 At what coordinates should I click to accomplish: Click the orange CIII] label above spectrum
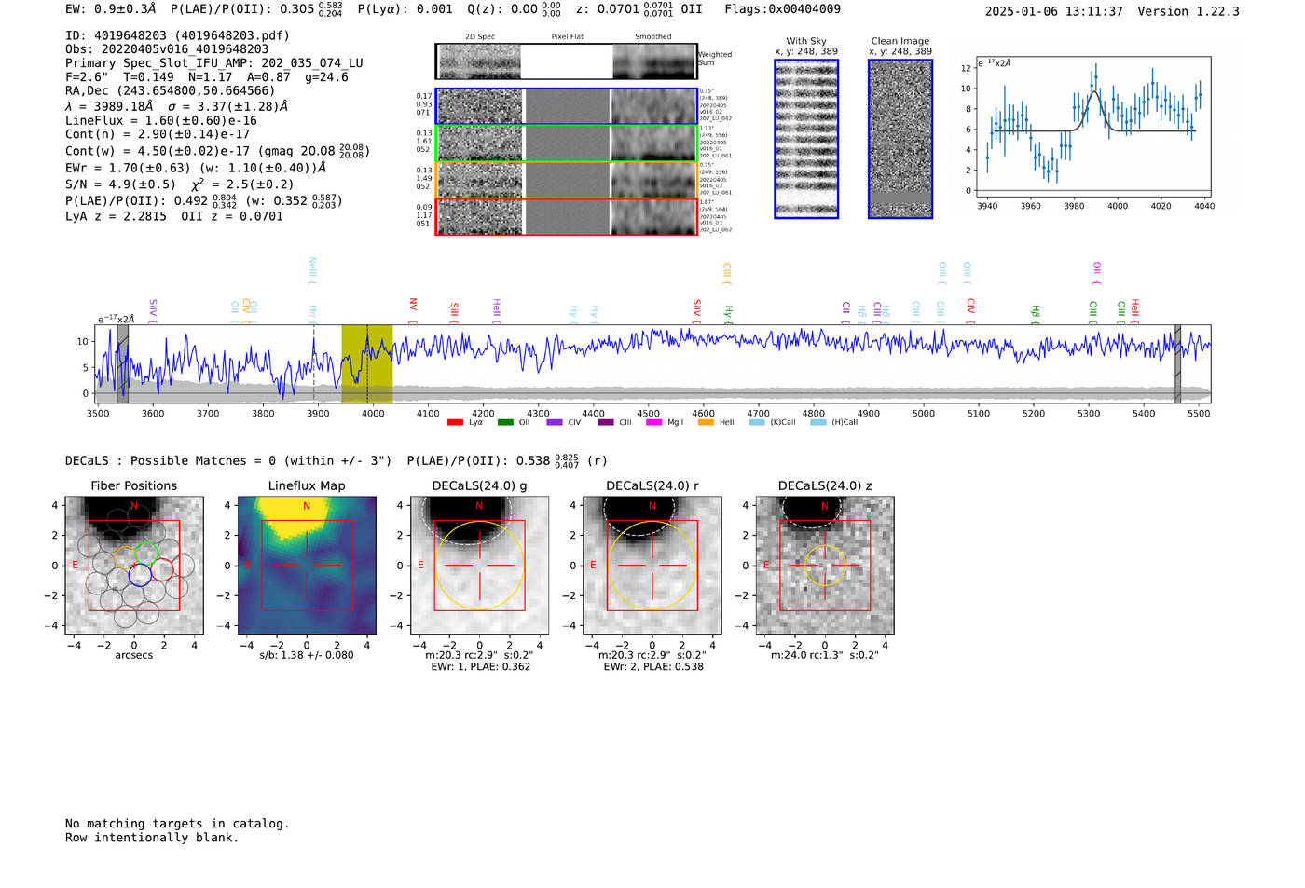click(x=726, y=273)
